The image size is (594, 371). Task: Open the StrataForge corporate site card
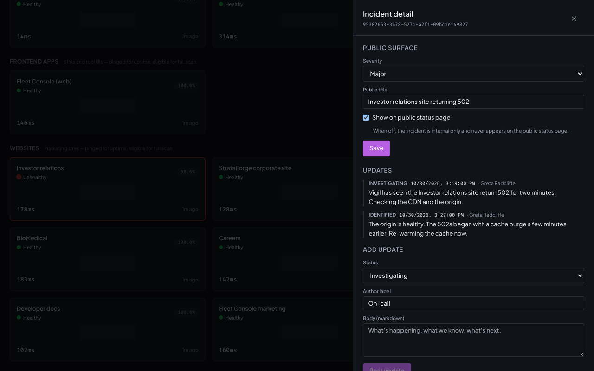(x=282, y=189)
